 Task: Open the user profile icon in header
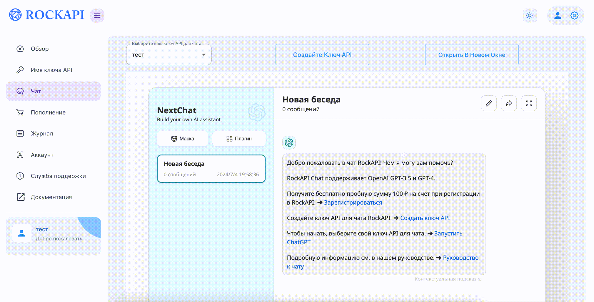click(558, 15)
